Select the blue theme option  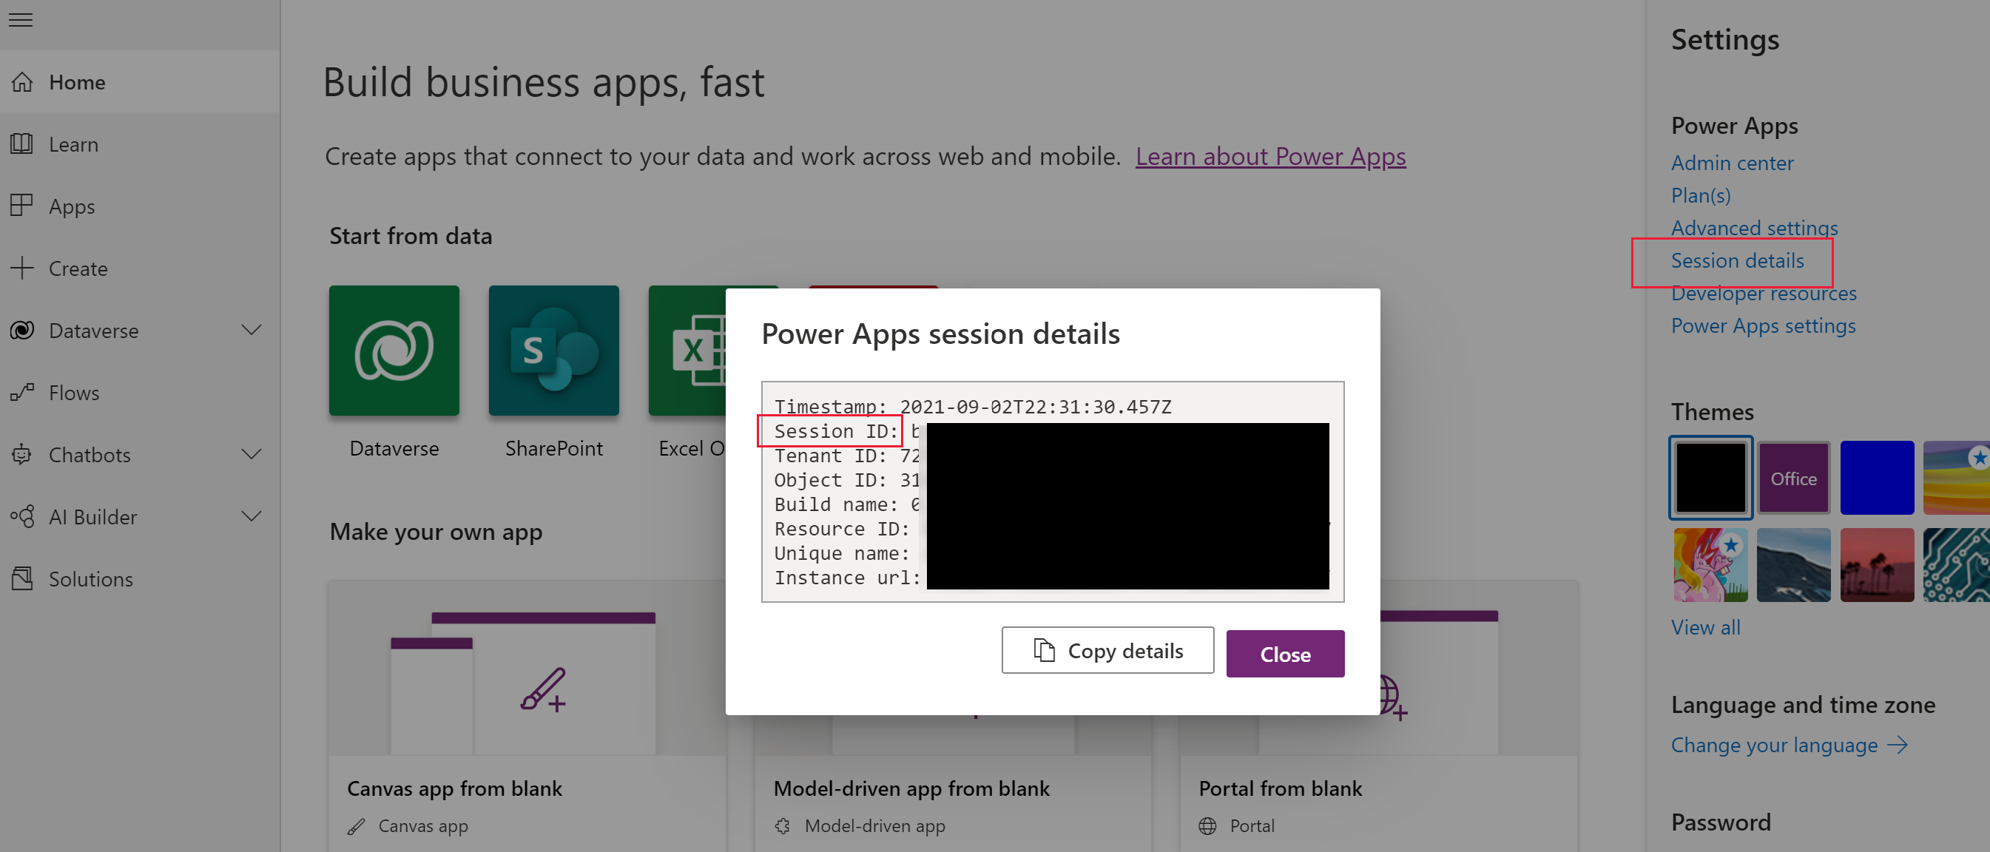point(1875,478)
